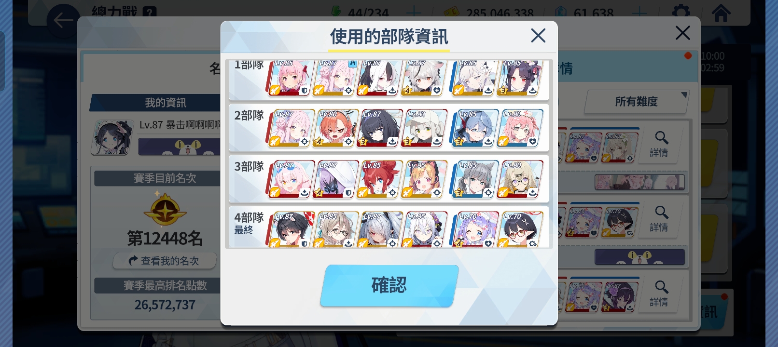Viewport: 778px width, 347px height.
Task: Click the gold rank medal emblem
Action: coord(165,209)
